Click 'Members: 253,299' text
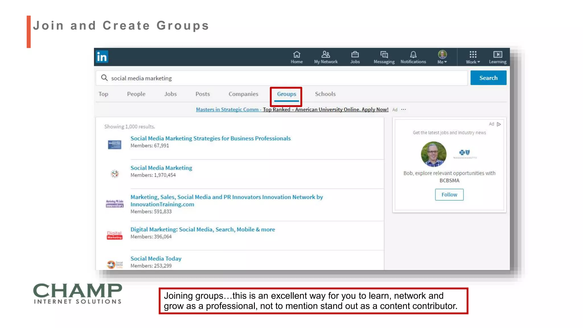 151,266
